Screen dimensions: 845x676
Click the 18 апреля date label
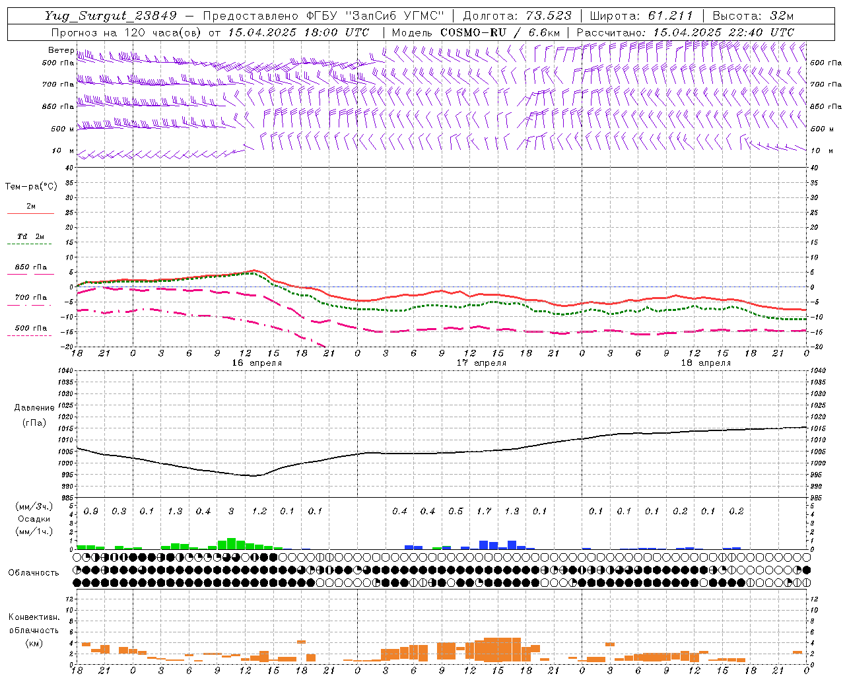click(x=706, y=362)
